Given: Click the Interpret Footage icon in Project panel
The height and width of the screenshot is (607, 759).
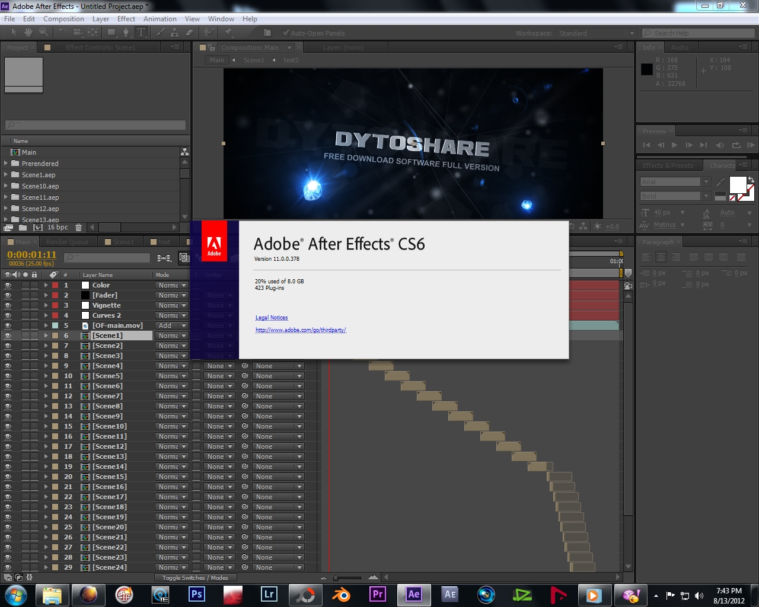Looking at the screenshot, I should (8, 228).
